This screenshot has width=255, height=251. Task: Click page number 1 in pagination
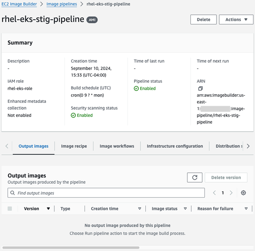(x=223, y=193)
